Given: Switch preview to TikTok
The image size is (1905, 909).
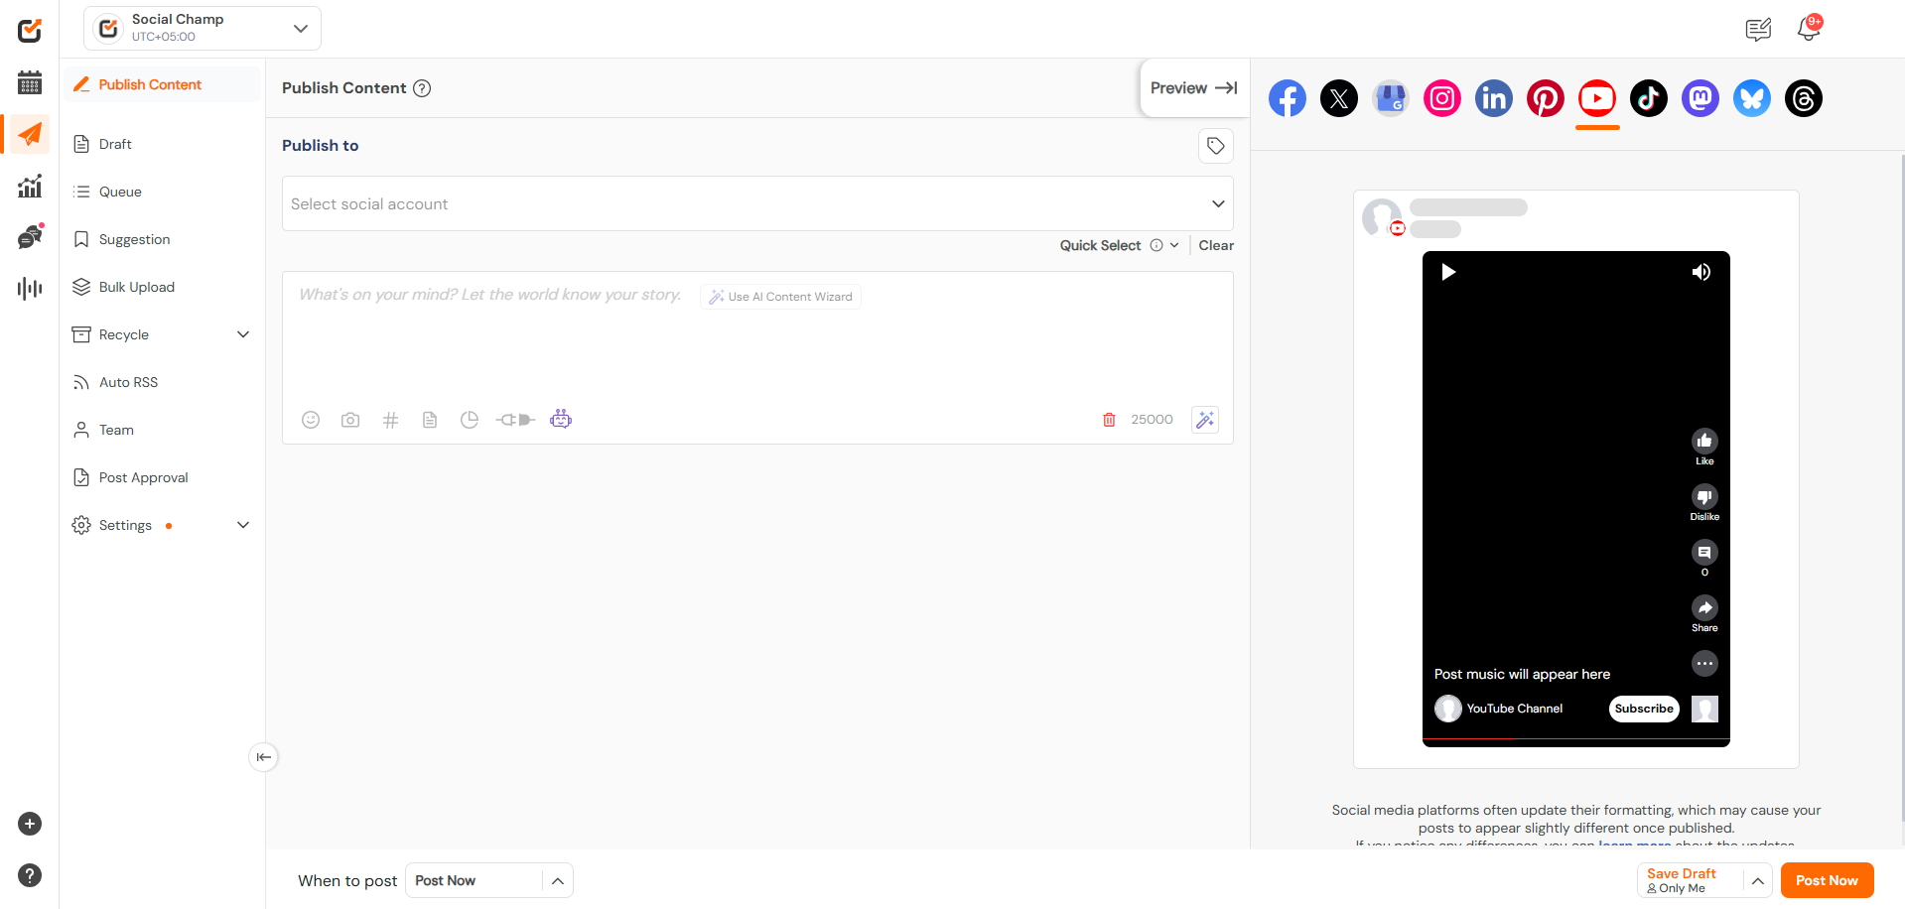Looking at the screenshot, I should 1649,98.
